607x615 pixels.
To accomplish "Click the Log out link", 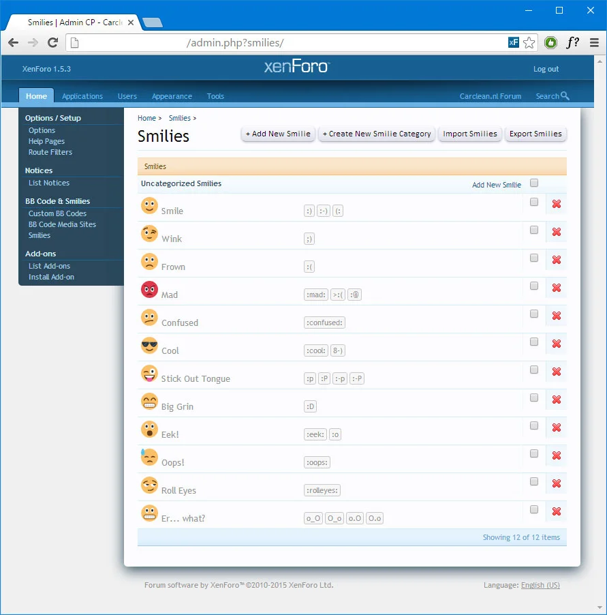I will (x=546, y=69).
